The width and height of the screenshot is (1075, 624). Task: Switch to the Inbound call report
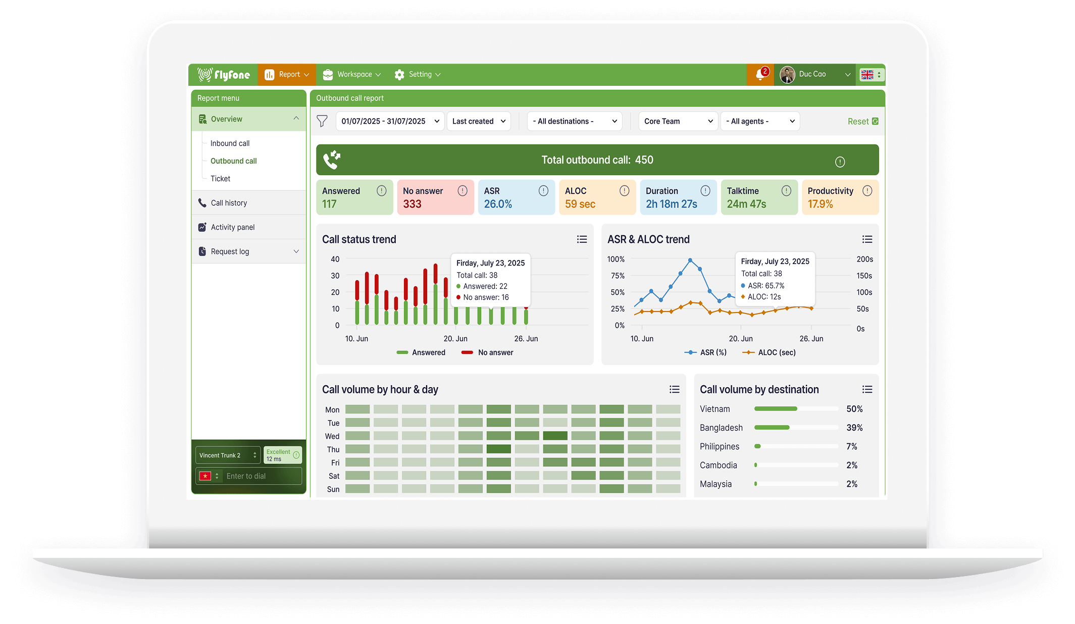pos(230,143)
